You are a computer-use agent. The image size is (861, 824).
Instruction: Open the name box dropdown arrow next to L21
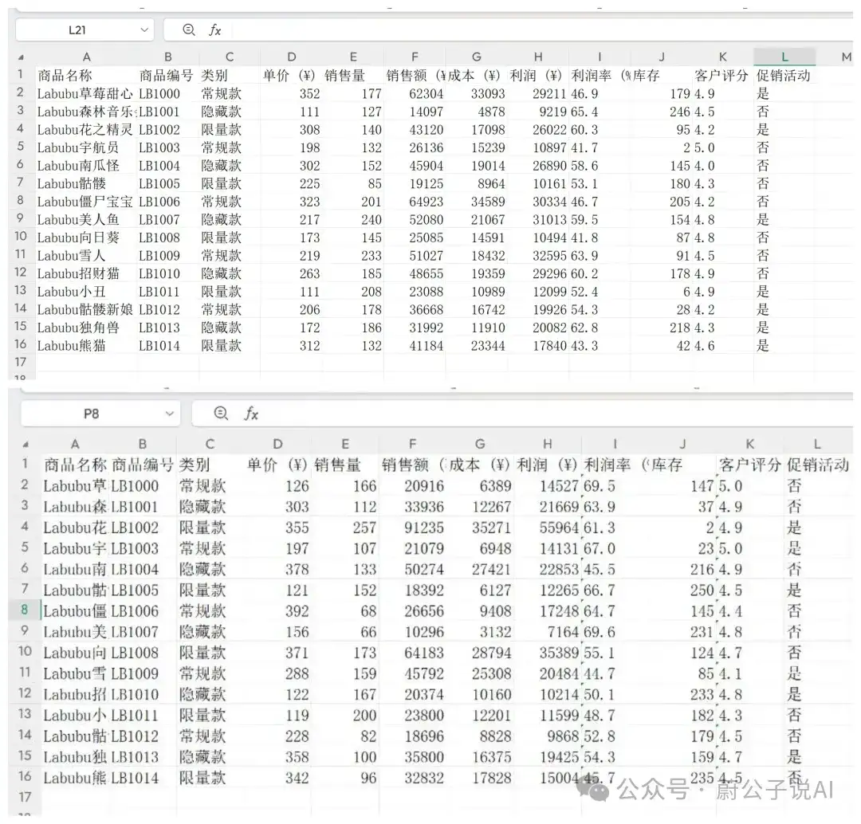click(x=144, y=30)
